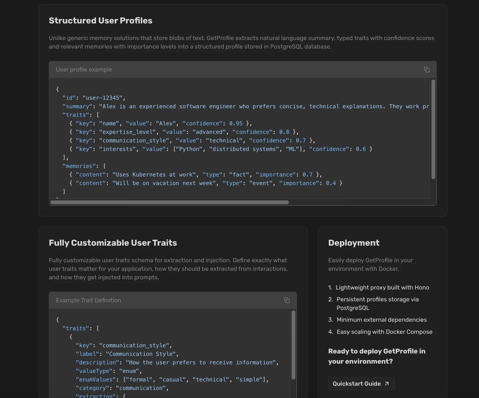Screen dimensions: 479x398
Task: Click the "User profile example" code block title
Action: 84,70
